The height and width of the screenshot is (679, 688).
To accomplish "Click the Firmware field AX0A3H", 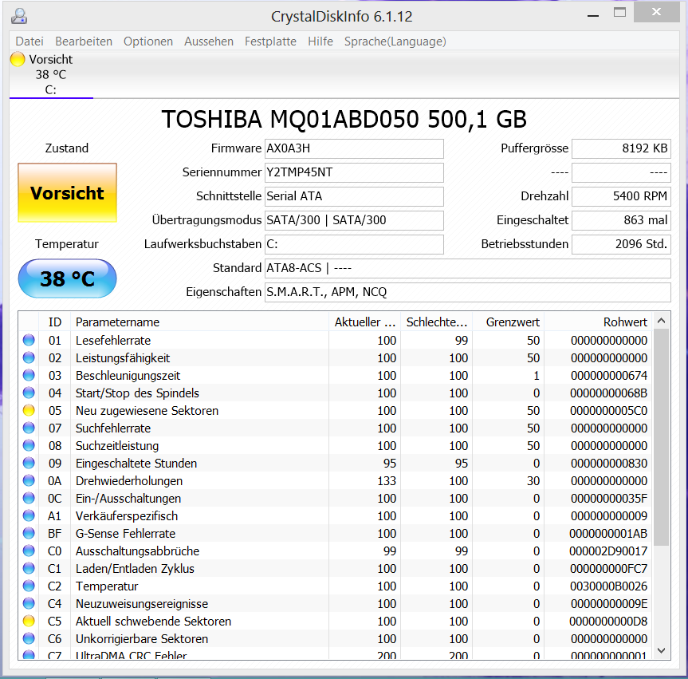I will click(x=354, y=148).
